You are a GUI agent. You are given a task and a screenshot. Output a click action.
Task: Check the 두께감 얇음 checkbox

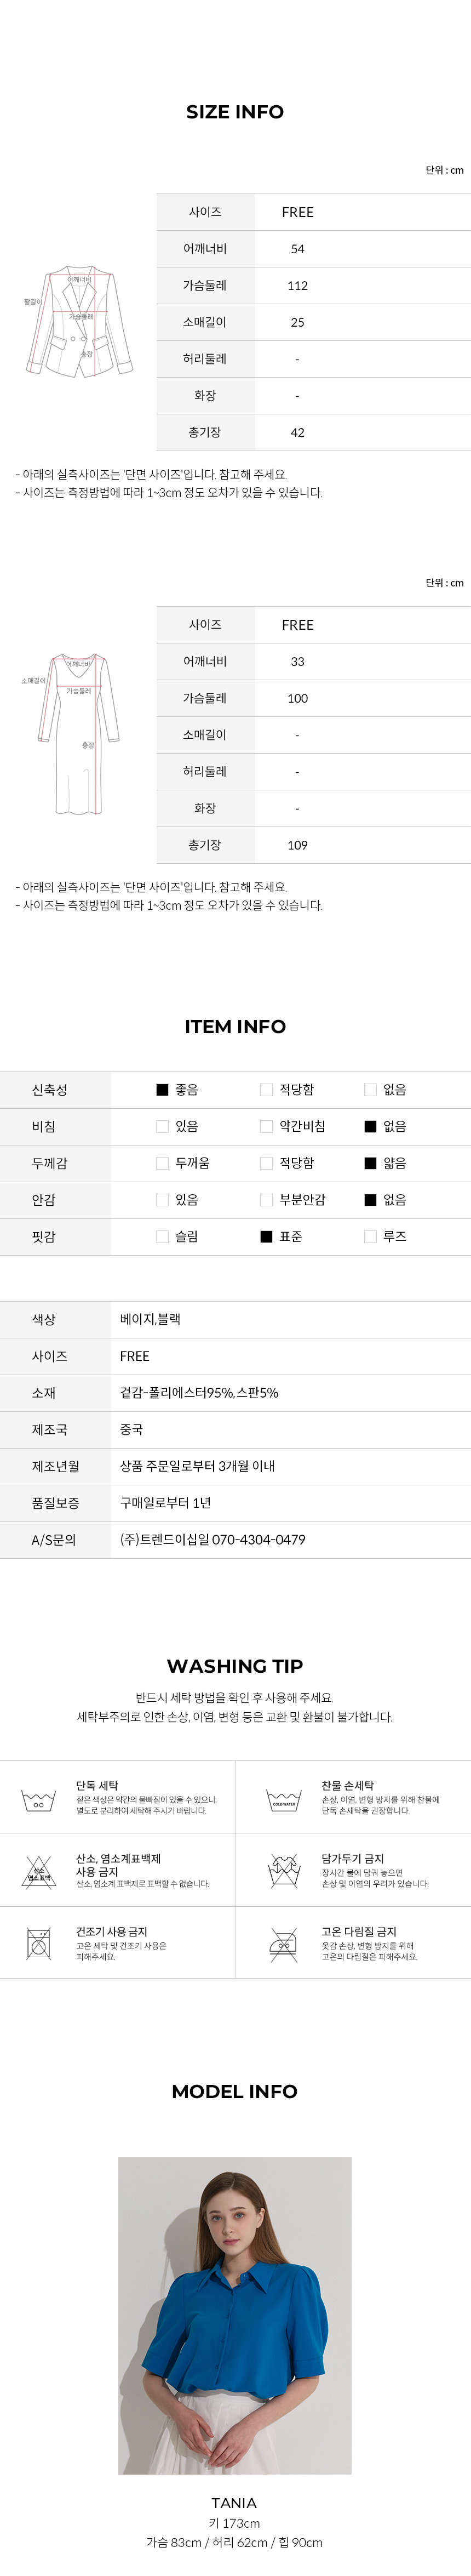(x=370, y=1163)
